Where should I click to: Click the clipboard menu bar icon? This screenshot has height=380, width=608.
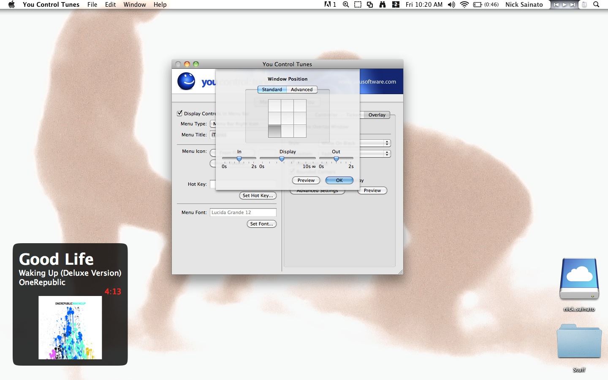click(x=584, y=5)
